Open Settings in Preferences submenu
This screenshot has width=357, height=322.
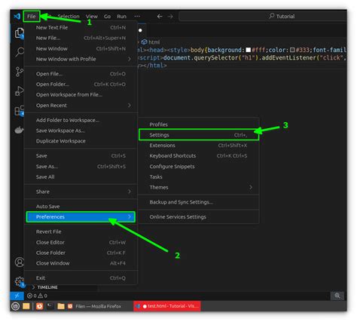[x=198, y=135]
